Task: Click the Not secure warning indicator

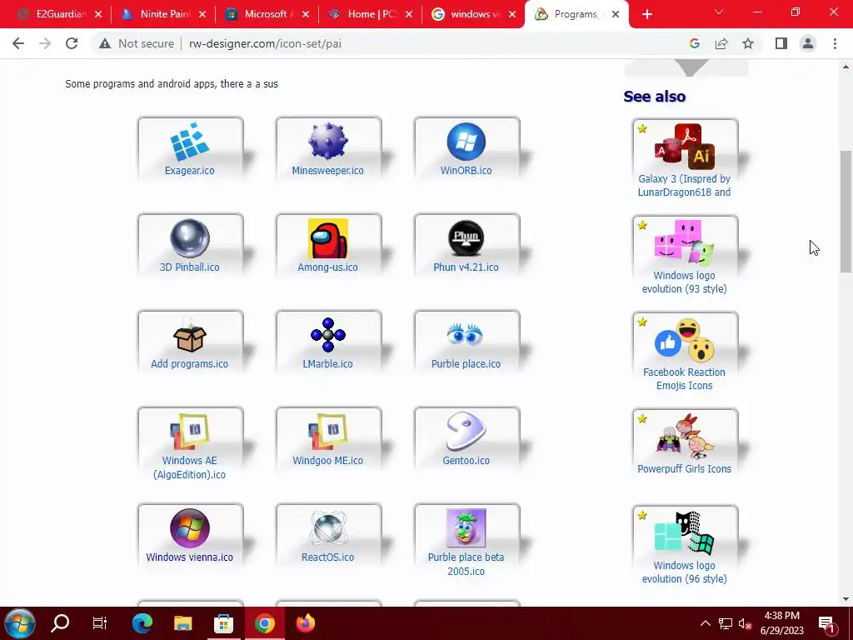Action: 137,43
